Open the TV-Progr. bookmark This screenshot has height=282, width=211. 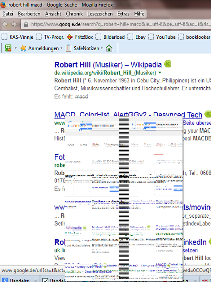(50, 37)
